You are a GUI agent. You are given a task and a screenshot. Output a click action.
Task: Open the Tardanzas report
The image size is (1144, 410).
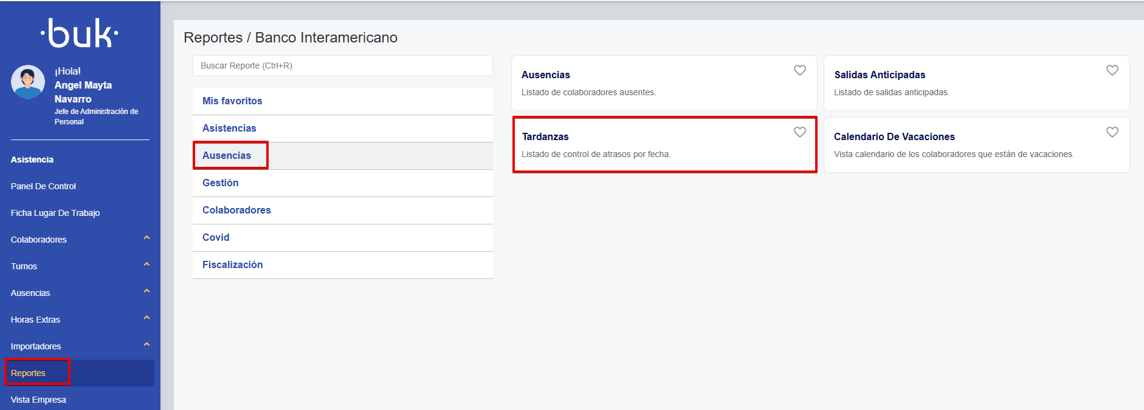pos(545,137)
